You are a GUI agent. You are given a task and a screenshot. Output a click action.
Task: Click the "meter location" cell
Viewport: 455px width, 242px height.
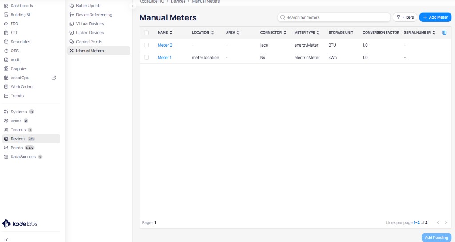pyautogui.click(x=205, y=58)
